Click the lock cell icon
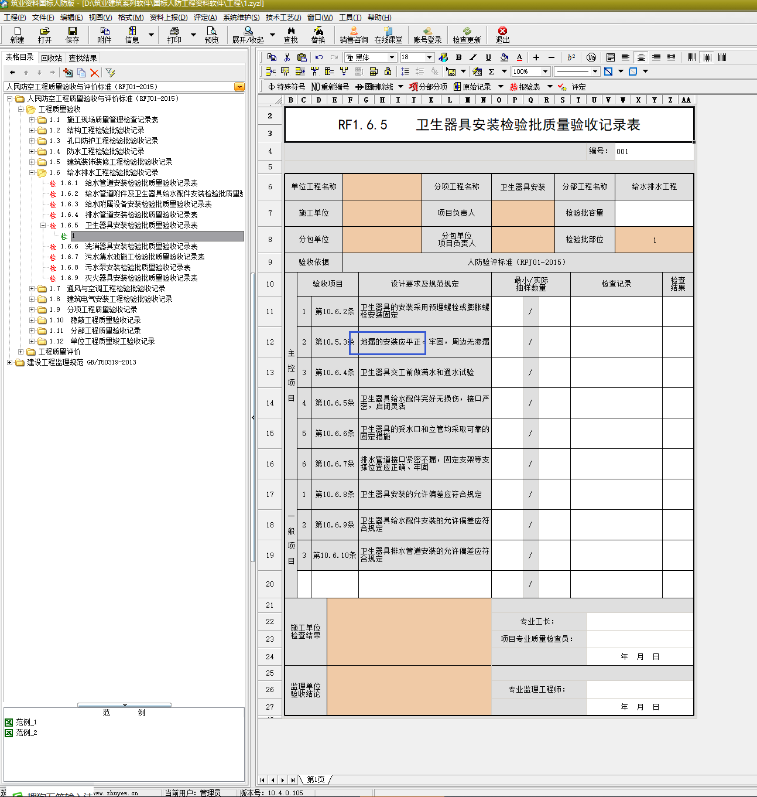 (x=388, y=71)
